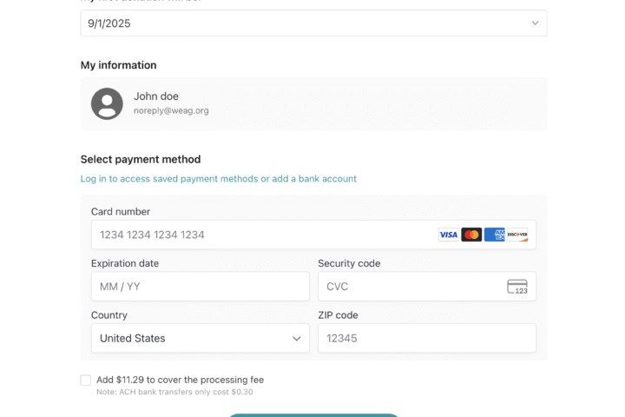Expand the United States country dropdown

click(x=200, y=339)
